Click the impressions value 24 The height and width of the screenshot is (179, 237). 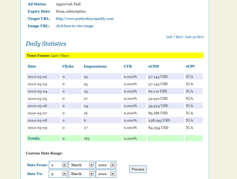[86, 106]
